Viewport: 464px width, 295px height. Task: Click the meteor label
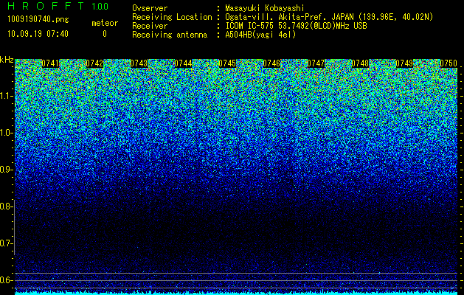[105, 23]
